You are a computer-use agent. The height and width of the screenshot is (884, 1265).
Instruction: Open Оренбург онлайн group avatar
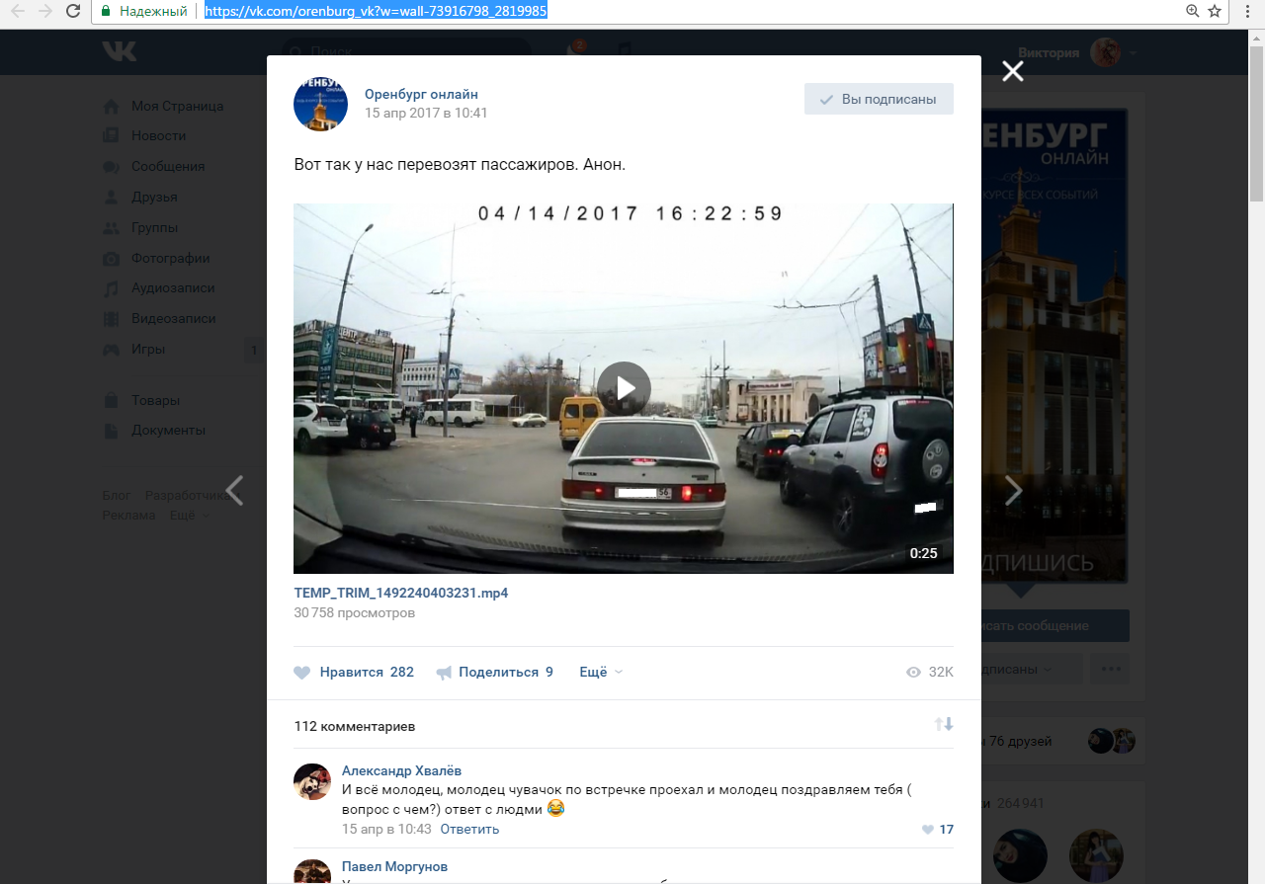(x=321, y=103)
